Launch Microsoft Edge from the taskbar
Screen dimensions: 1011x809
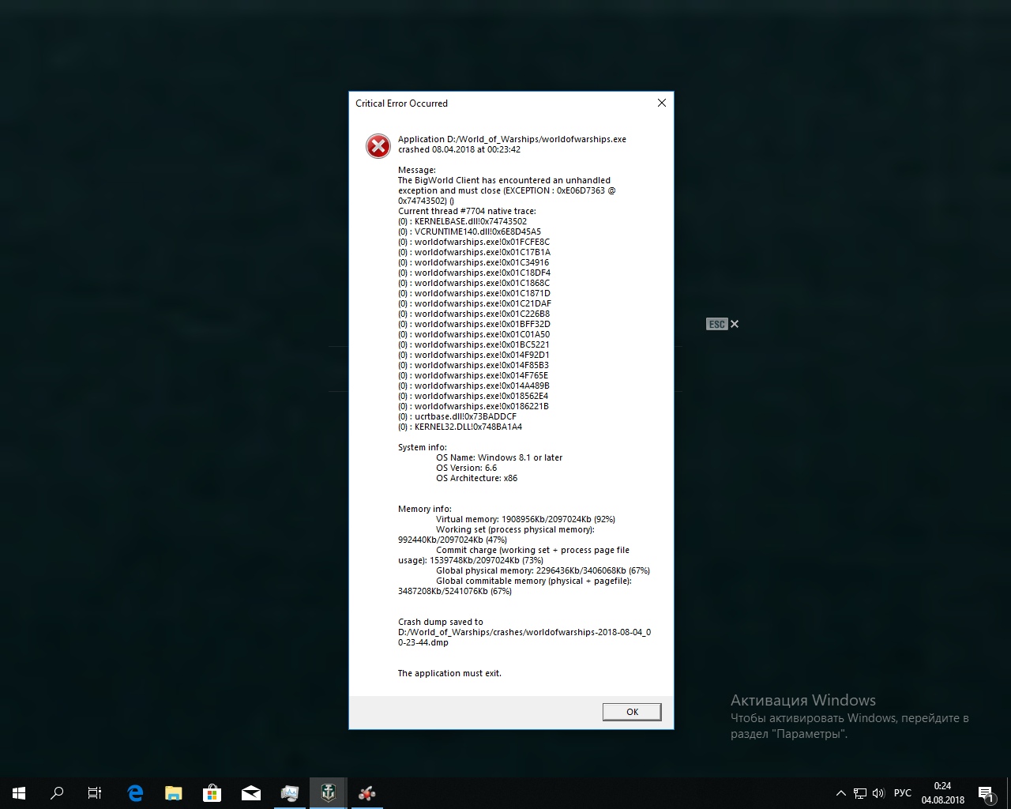point(135,793)
